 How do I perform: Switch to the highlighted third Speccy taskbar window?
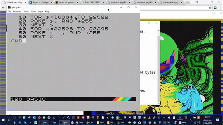point(64,123)
